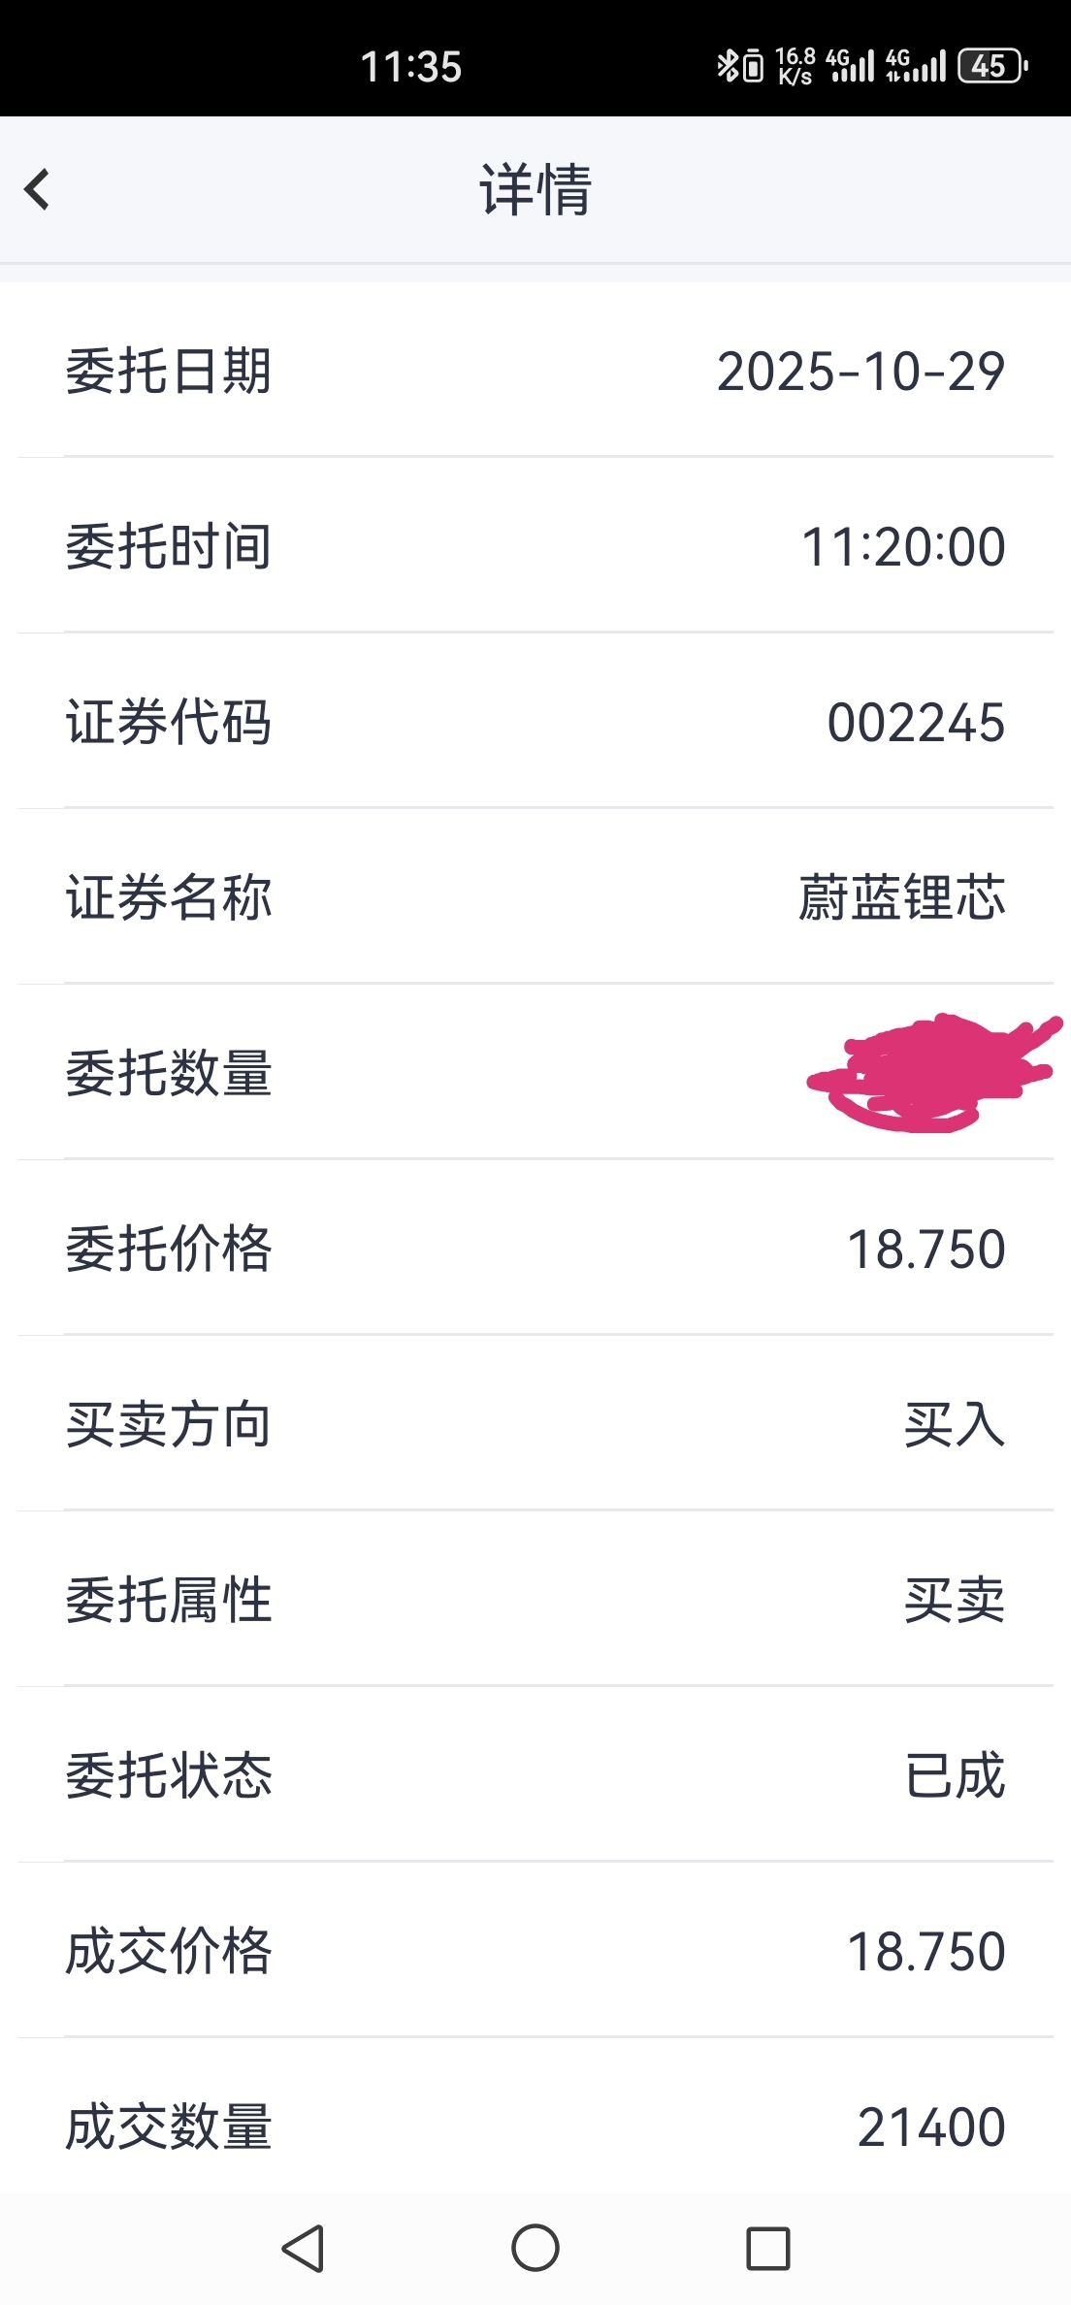Tap the 买入 value for 买卖方向
This screenshot has height=2305, width=1071.
955,1425
